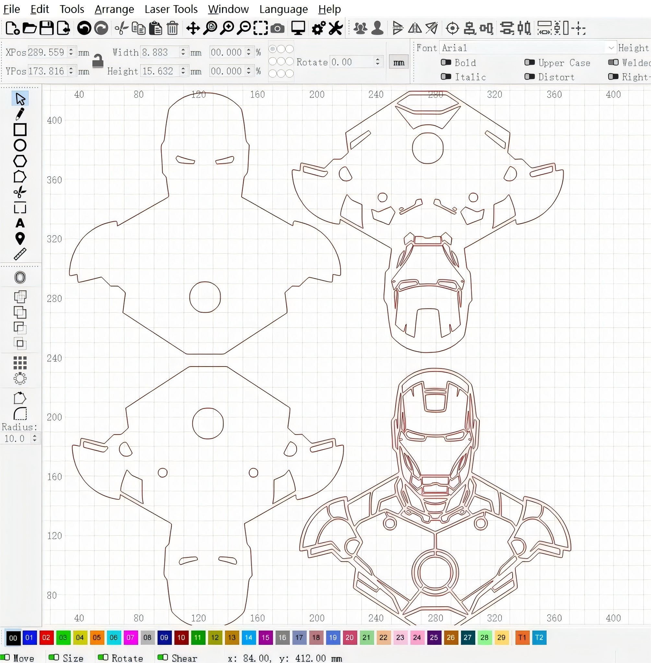Viewport: 651px width, 663px height.
Task: Open the Help menu
Action: point(330,9)
